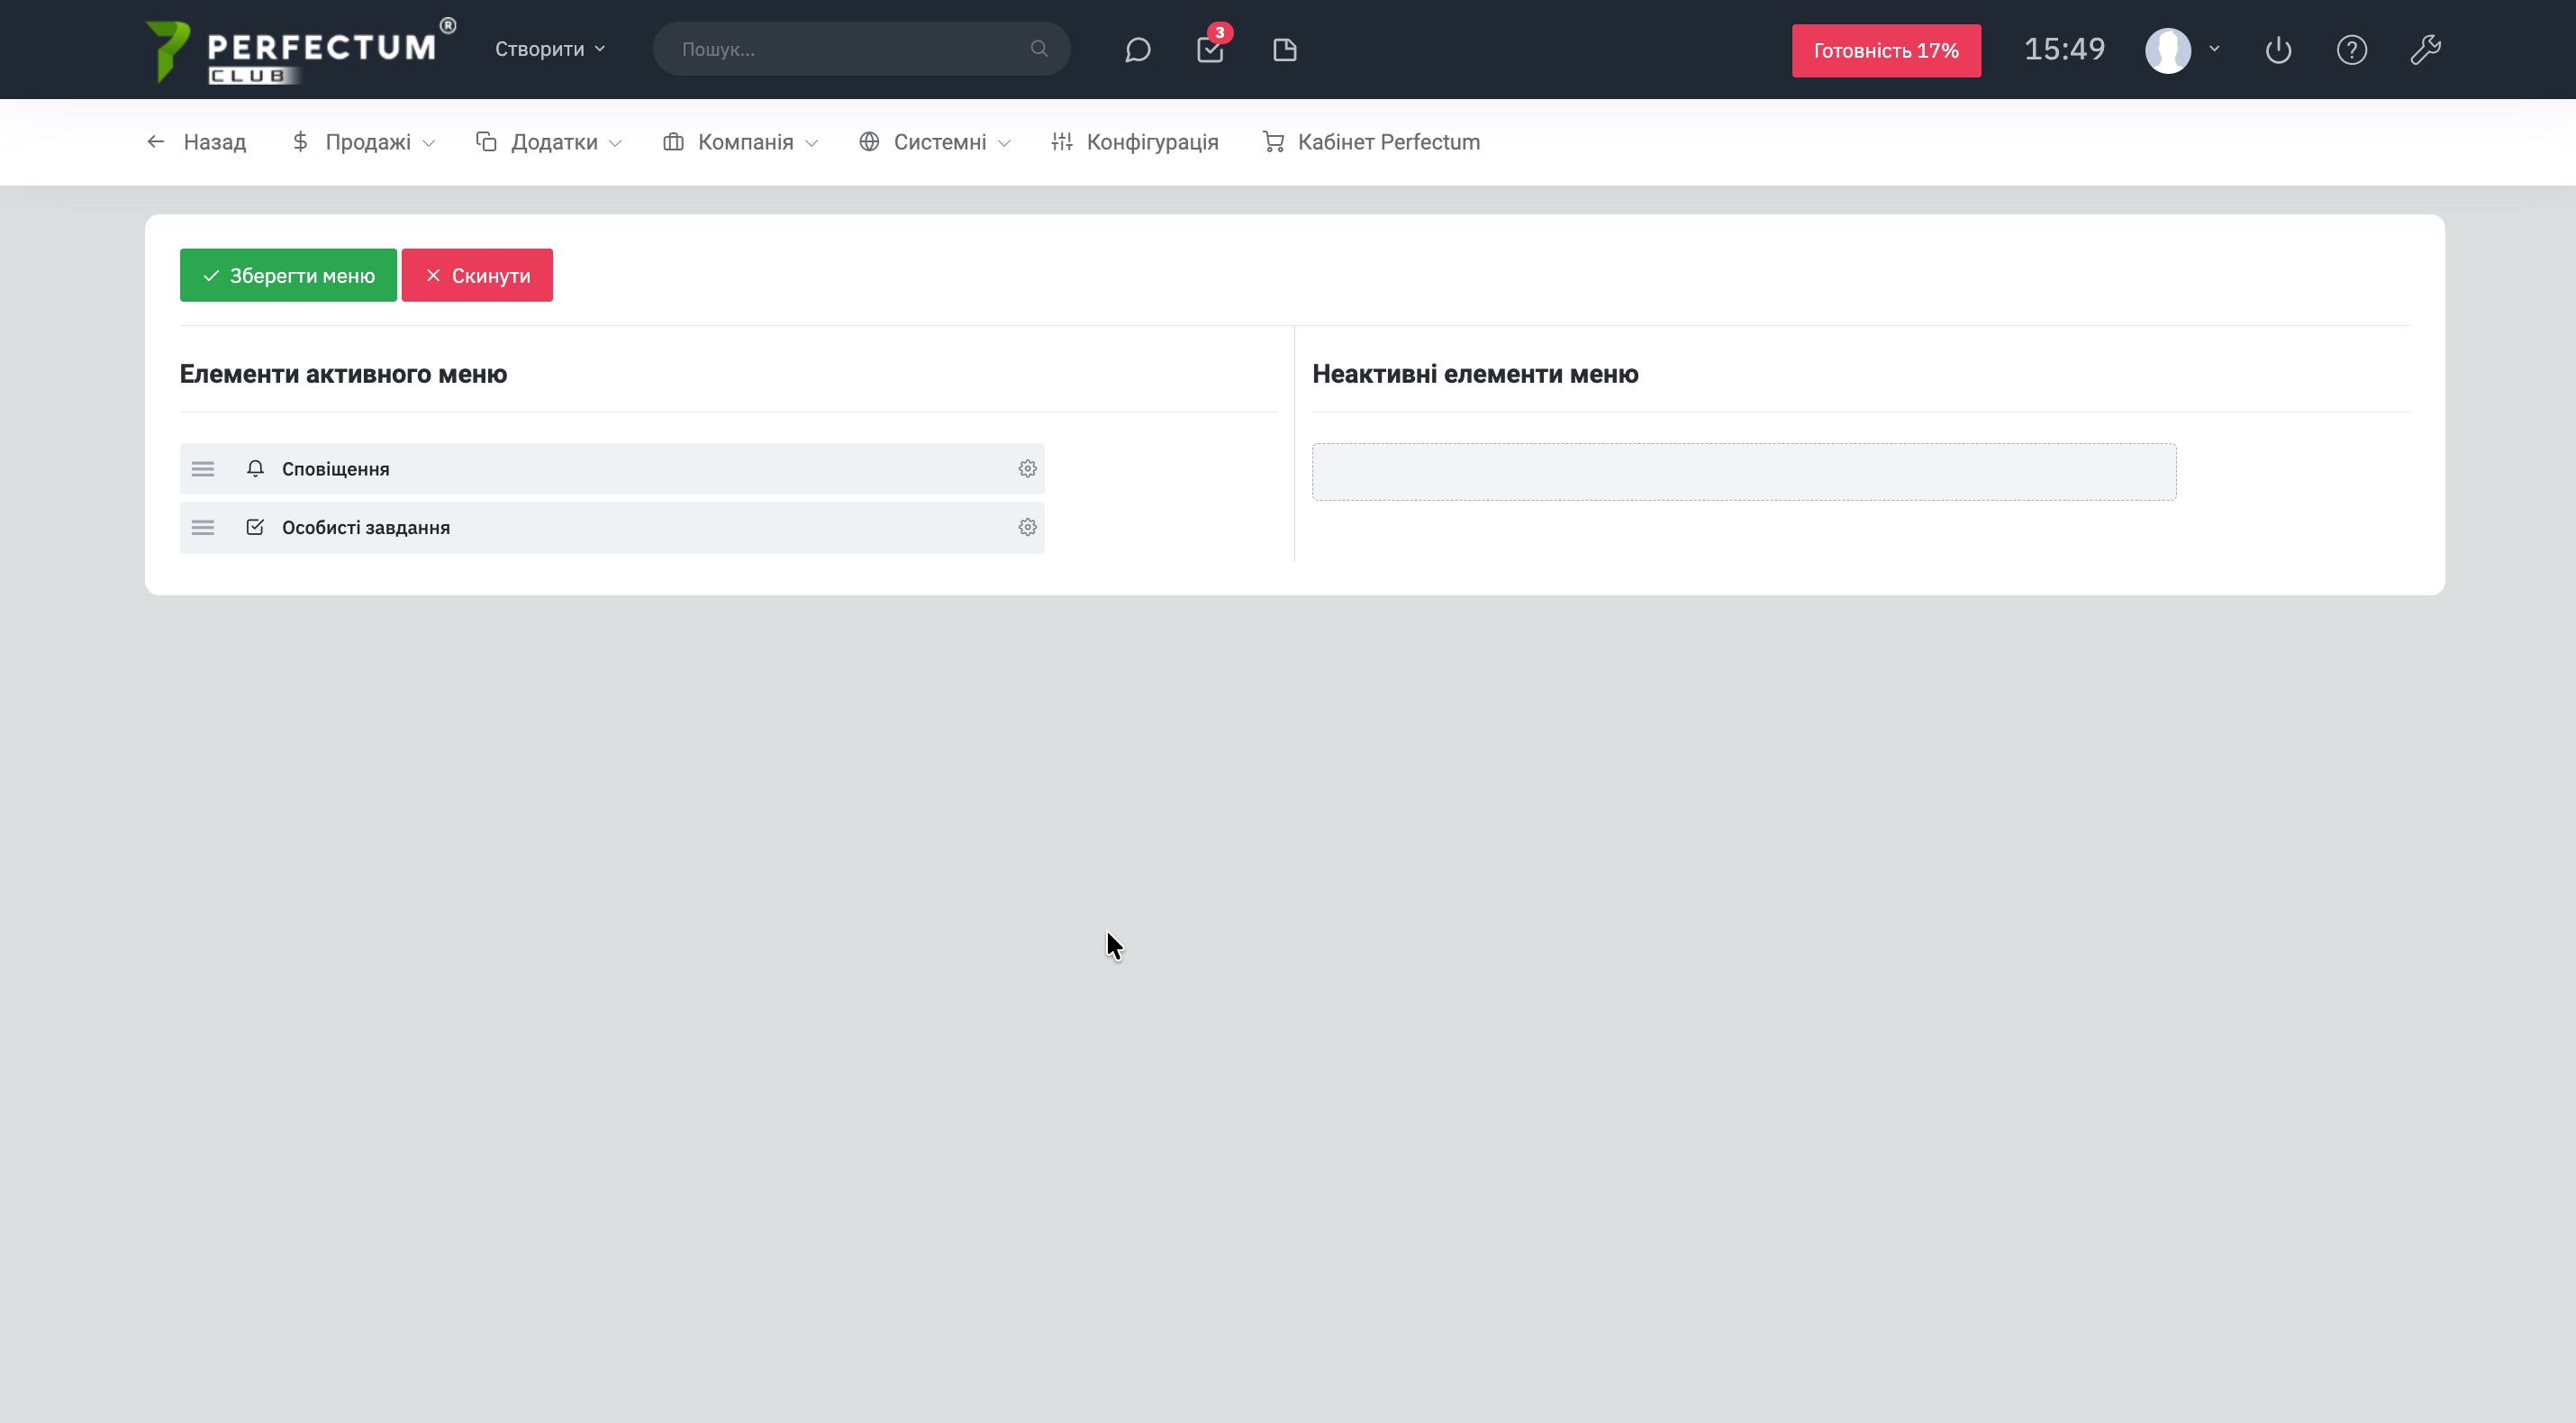Expand the Продажі menu
The height and width of the screenshot is (1423, 2576).
point(364,142)
